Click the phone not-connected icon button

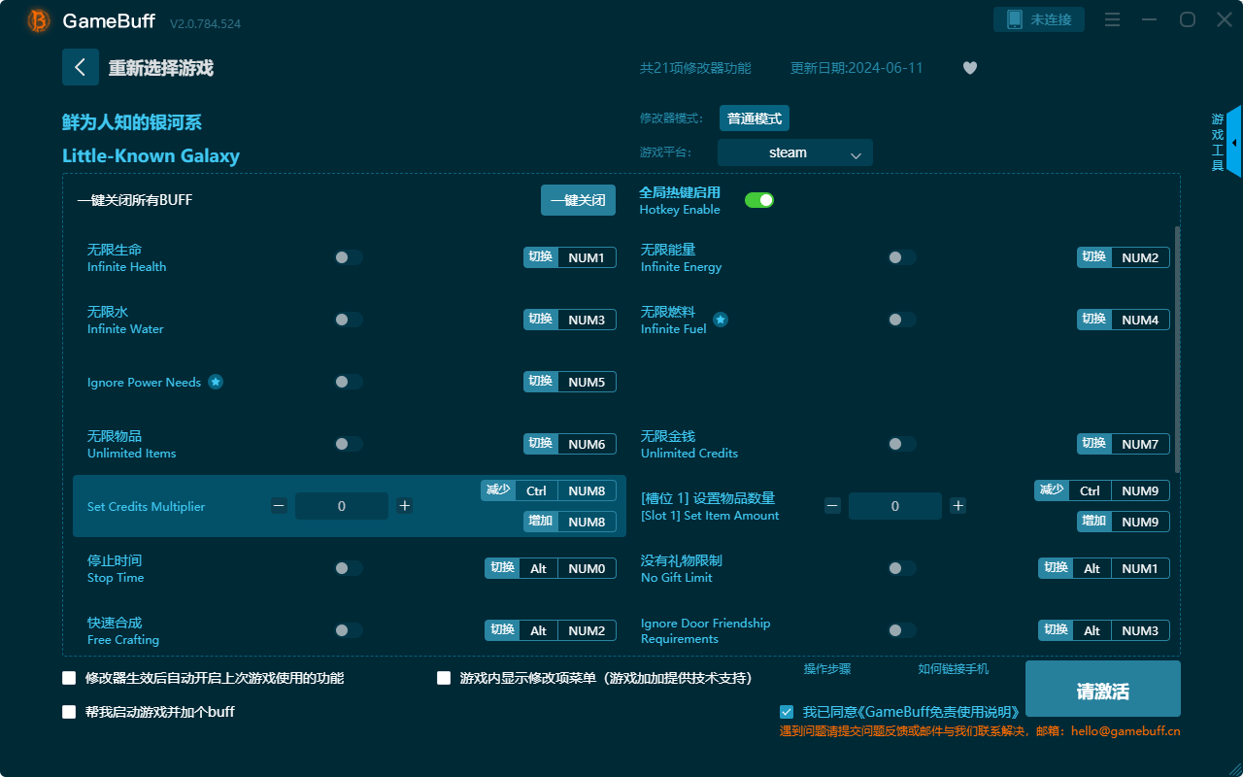[x=1039, y=19]
